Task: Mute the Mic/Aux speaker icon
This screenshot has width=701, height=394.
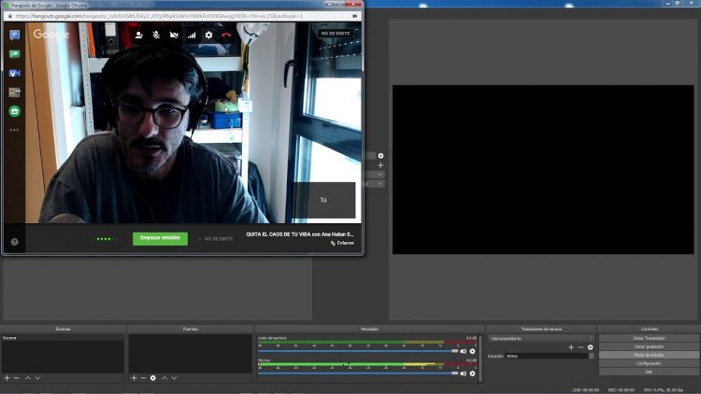Action: pos(464,373)
